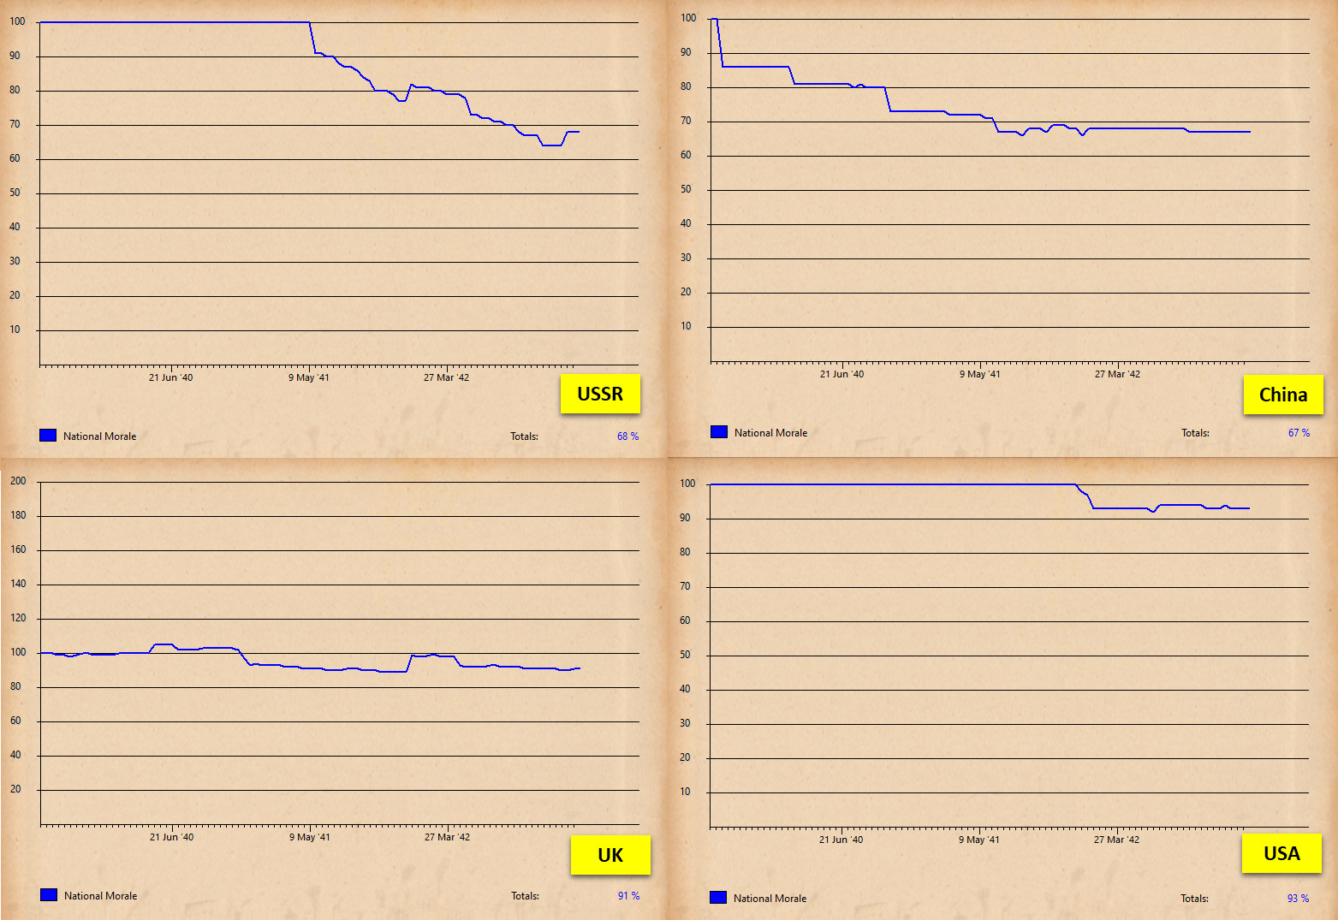The height and width of the screenshot is (920, 1338).
Task: Click the blue National Morale swatch in USA chart
Action: point(718,898)
